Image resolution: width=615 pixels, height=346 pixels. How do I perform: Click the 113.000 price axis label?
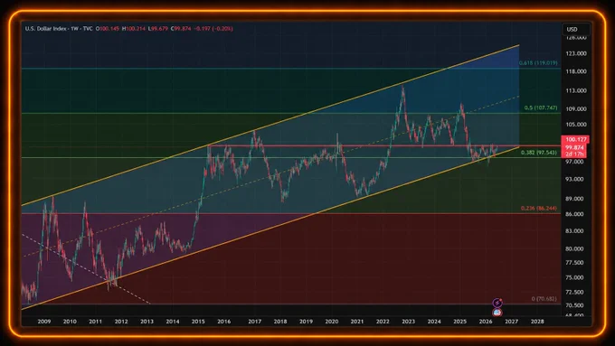click(576, 90)
